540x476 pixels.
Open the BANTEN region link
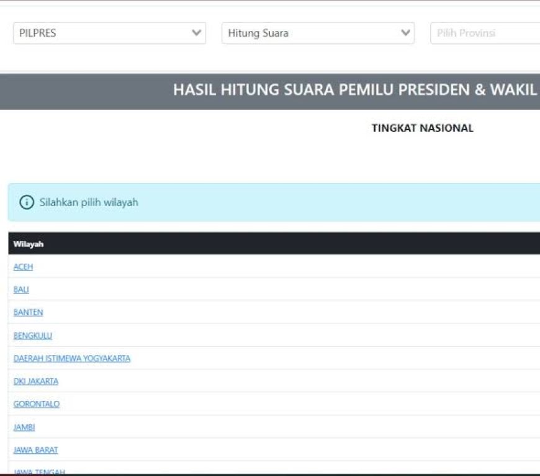28,313
